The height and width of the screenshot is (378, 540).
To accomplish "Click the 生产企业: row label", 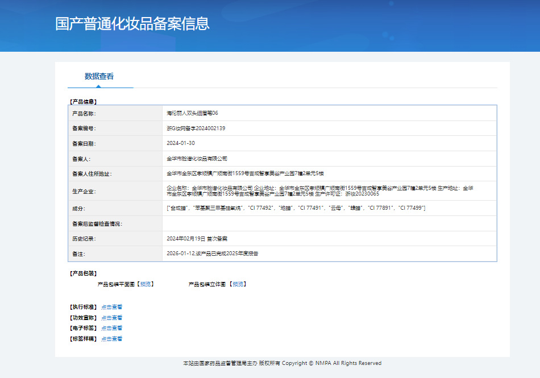I will 84,192.
